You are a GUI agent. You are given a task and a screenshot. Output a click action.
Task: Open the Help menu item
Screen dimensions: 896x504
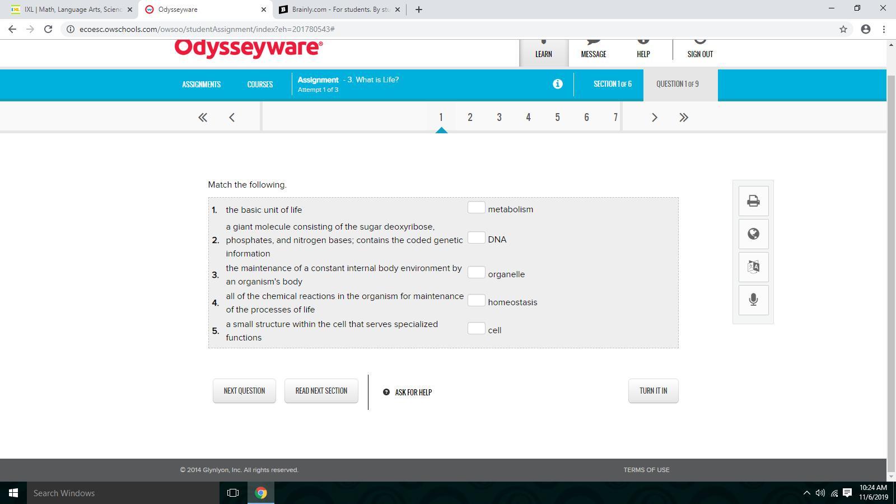pyautogui.click(x=643, y=53)
